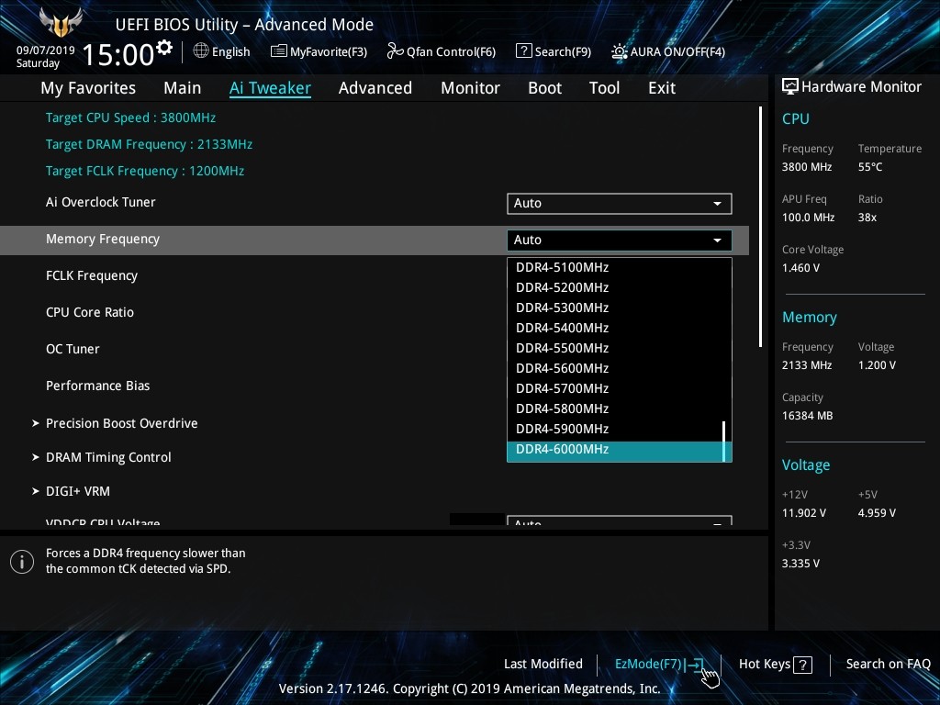The height and width of the screenshot is (705, 940).
Task: Go to the Advanced tab
Action: coord(375,88)
